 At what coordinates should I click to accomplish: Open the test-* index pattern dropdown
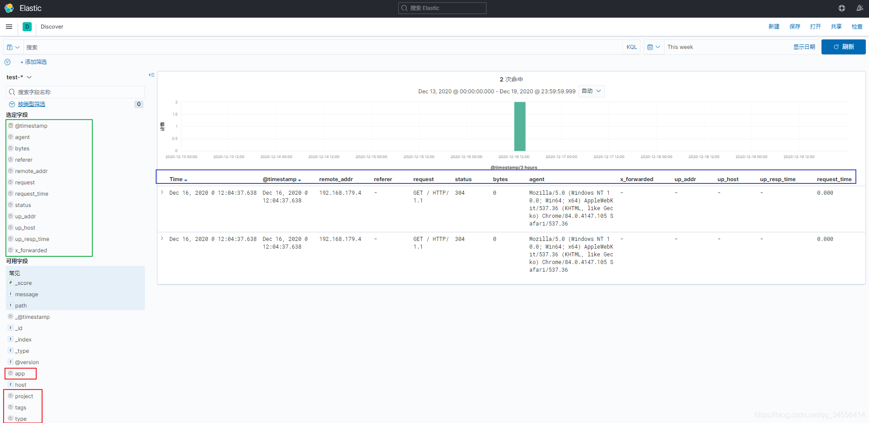(19, 77)
